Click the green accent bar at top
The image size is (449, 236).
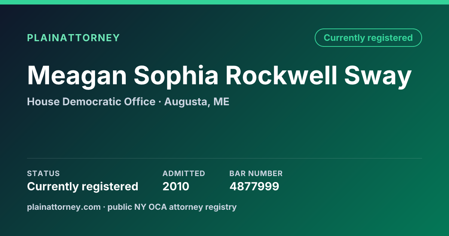tap(224, 2)
